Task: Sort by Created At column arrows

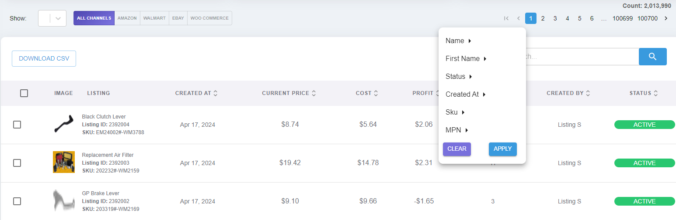Action: [x=216, y=93]
